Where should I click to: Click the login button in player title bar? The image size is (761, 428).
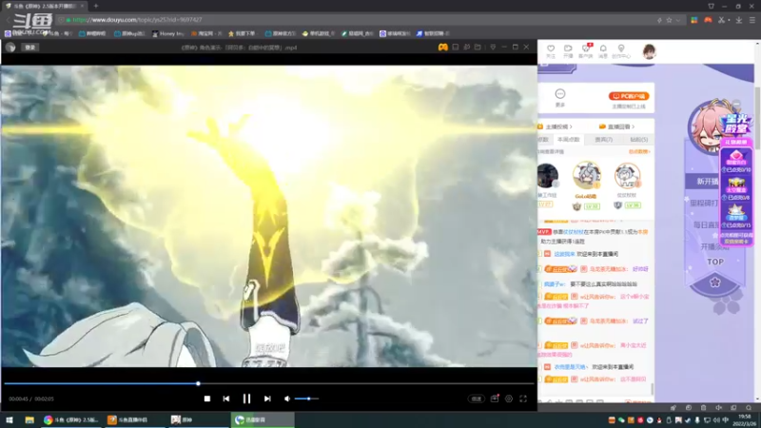tap(30, 47)
